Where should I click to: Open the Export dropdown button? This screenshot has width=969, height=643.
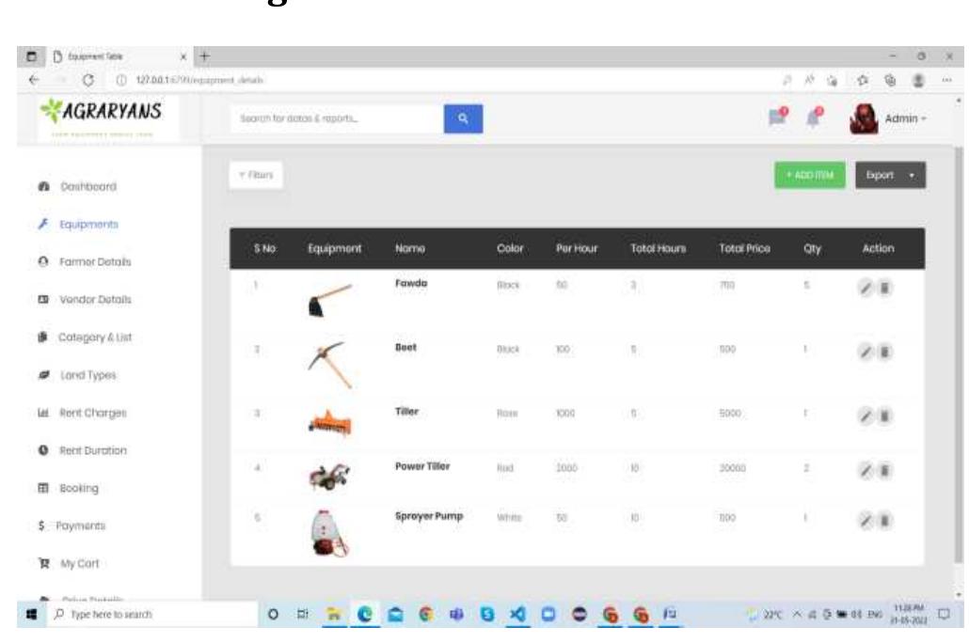[891, 176]
